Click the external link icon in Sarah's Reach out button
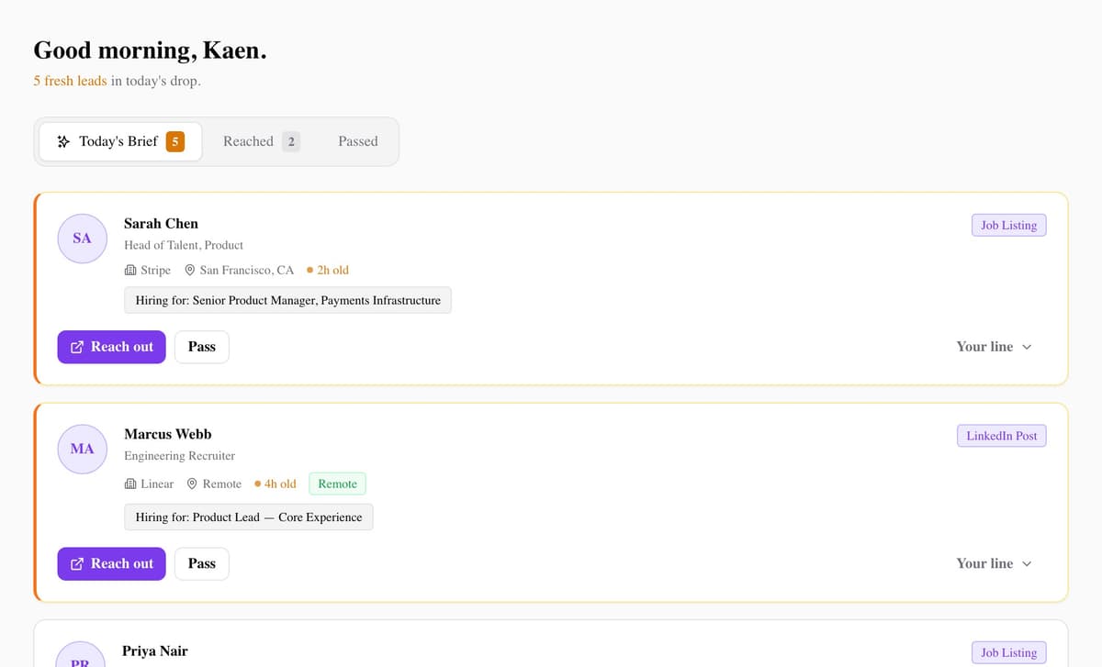This screenshot has height=667, width=1102. tap(77, 347)
